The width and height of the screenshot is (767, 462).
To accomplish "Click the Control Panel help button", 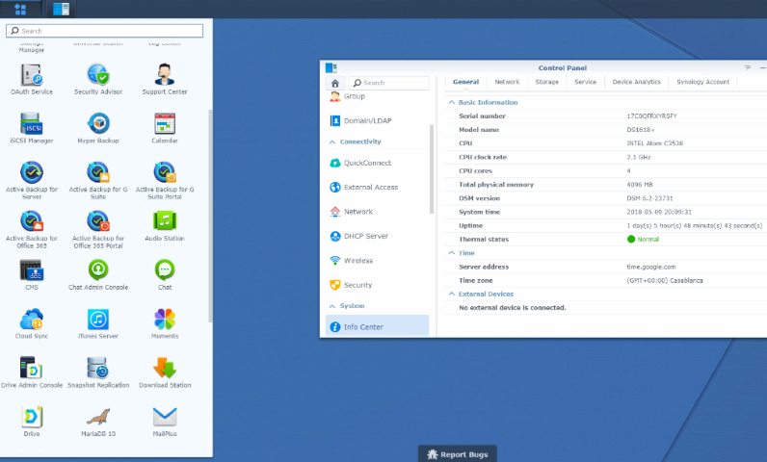I will 747,68.
